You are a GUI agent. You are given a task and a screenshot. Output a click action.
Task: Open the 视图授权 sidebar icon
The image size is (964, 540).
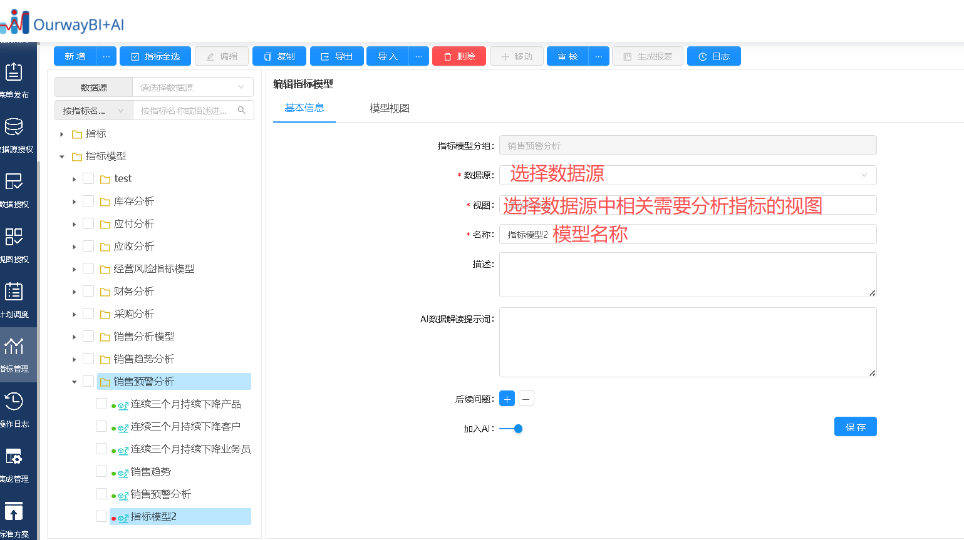tap(14, 237)
